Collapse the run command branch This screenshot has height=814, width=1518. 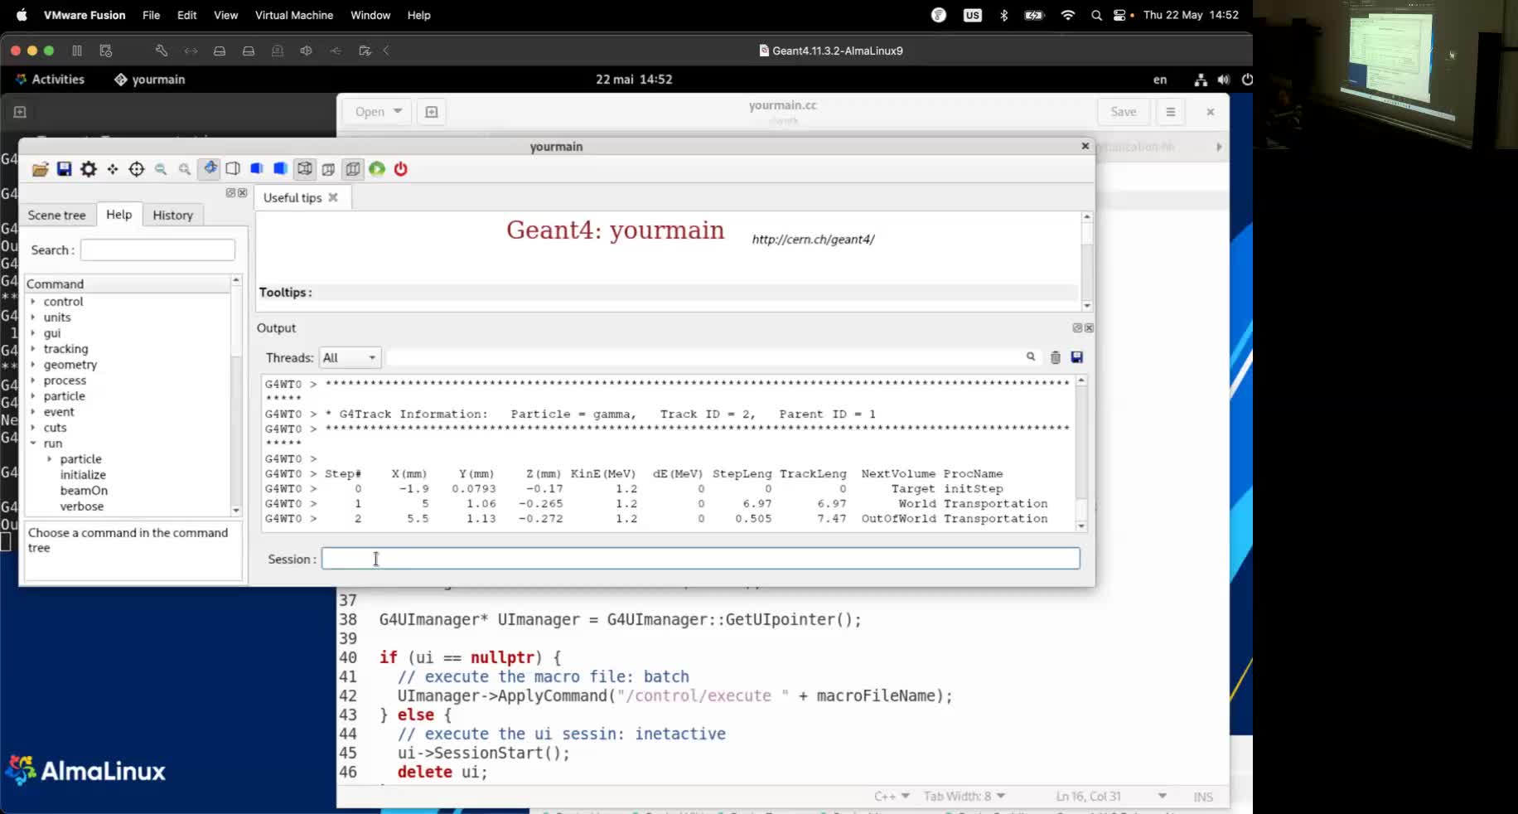click(x=32, y=443)
